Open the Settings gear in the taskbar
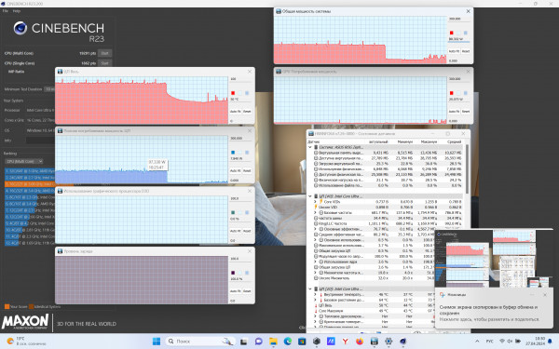Image resolution: width=559 pixels, height=349 pixels. tap(389, 342)
